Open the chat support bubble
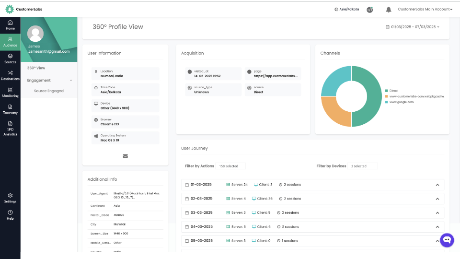 pyautogui.click(x=447, y=240)
